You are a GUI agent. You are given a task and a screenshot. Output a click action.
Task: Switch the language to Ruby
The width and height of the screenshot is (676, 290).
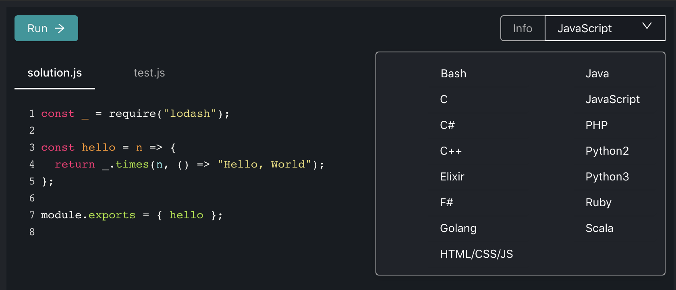tap(598, 203)
